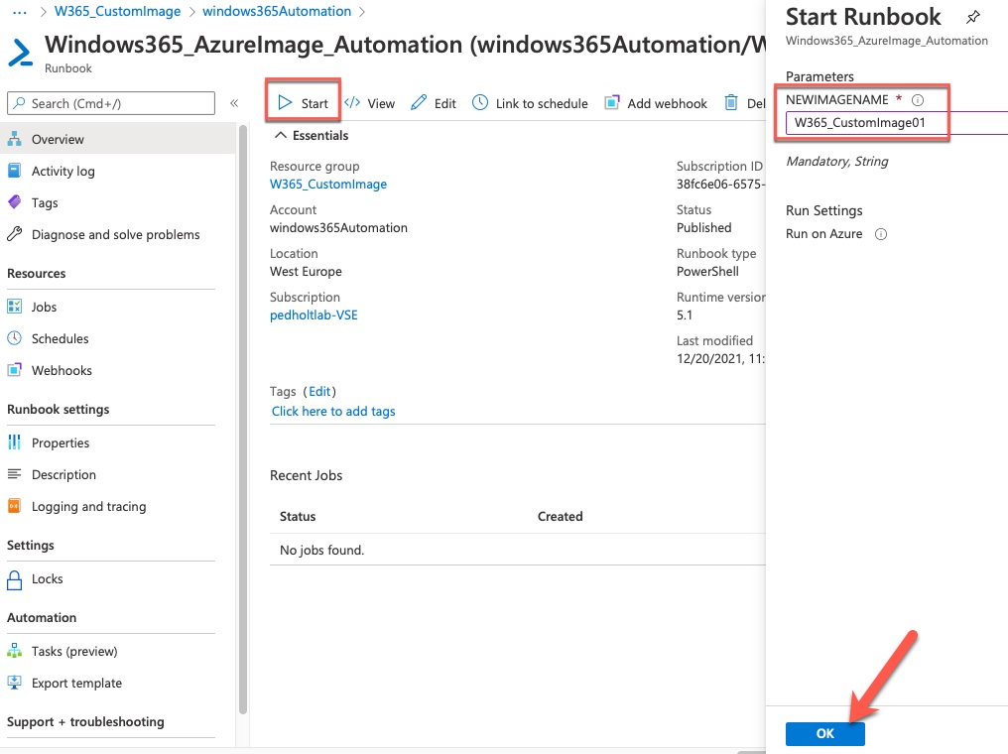Click the Tags icon in sidebar
The width and height of the screenshot is (1008, 754).
(14, 202)
